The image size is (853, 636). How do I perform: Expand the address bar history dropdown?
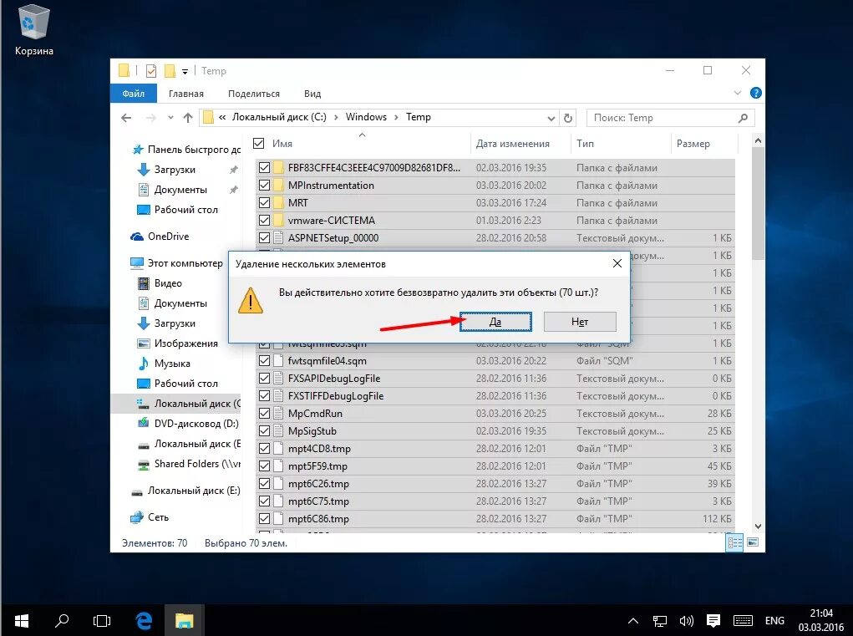click(x=551, y=118)
